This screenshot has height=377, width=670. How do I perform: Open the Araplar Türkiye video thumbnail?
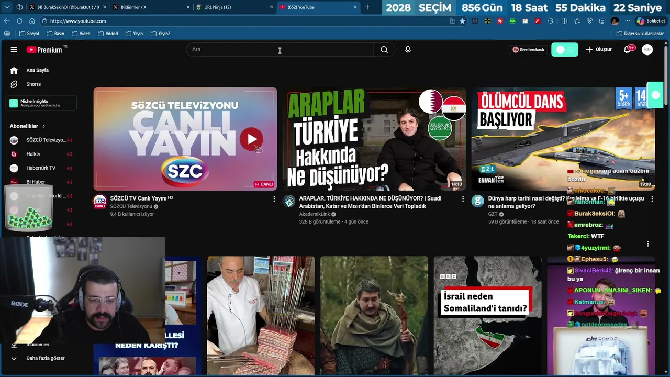[374, 139]
